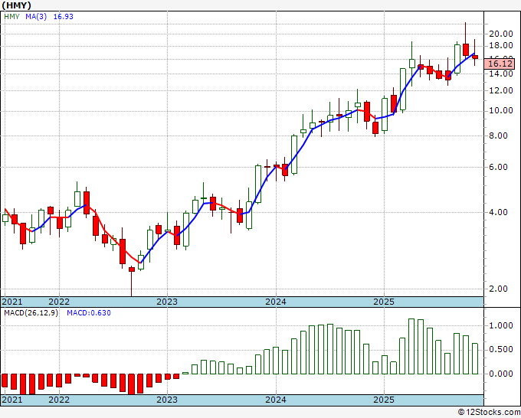The height and width of the screenshot is (418, 521).
Task: Click the 12.00 price axis label
Action: (501, 90)
